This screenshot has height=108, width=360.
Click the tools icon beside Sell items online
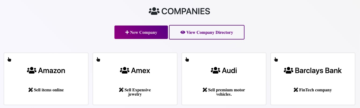tap(31, 90)
